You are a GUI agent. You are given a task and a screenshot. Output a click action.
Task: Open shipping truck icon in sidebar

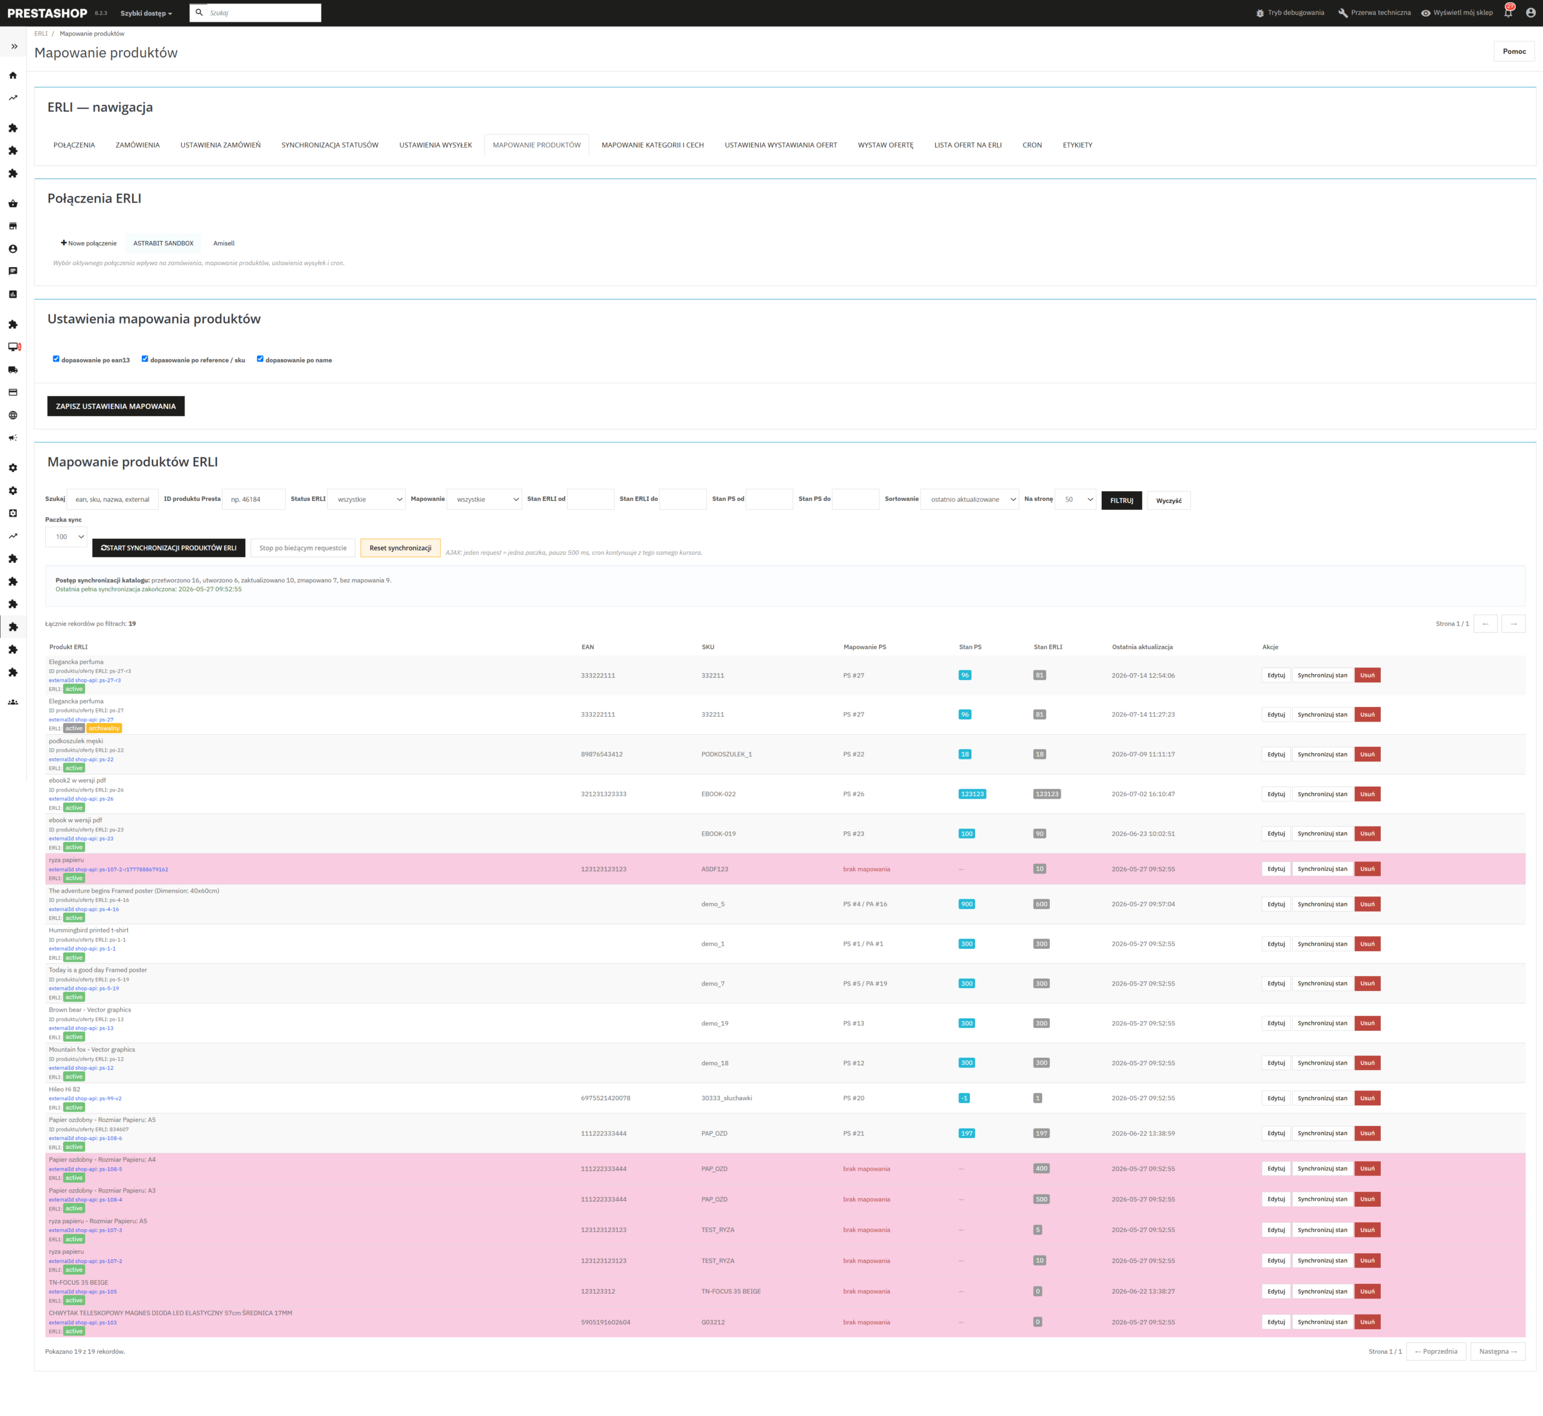coord(13,370)
